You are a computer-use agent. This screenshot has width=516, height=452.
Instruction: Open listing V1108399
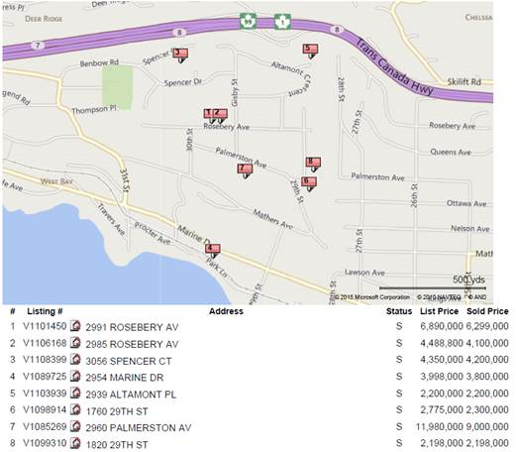tap(45, 360)
